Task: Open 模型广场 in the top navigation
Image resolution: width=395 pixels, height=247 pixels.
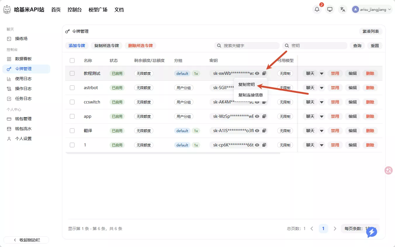Action: [x=98, y=10]
